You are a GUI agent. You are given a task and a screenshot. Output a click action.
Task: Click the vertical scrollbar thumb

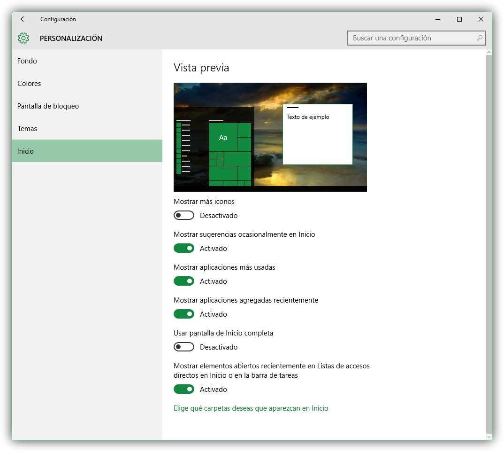coord(489,244)
